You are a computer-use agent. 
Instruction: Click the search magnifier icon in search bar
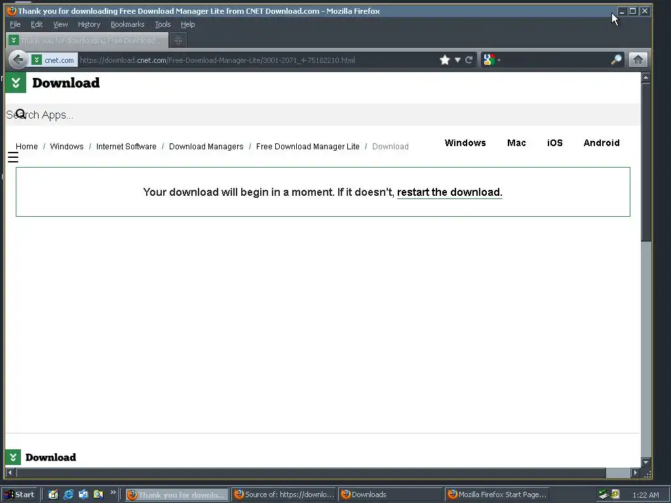pos(616,60)
